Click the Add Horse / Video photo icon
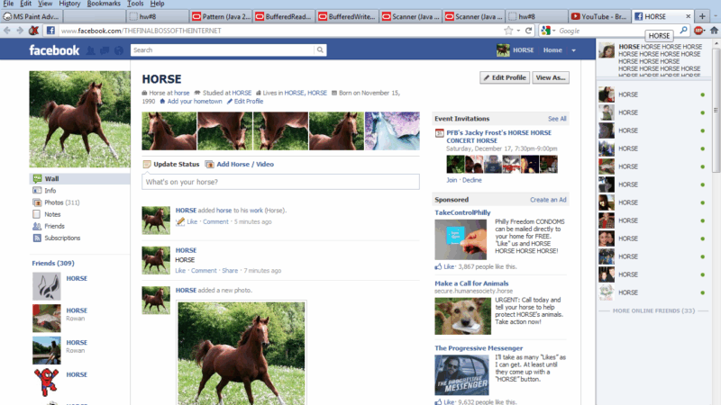The width and height of the screenshot is (721, 405). coord(209,165)
